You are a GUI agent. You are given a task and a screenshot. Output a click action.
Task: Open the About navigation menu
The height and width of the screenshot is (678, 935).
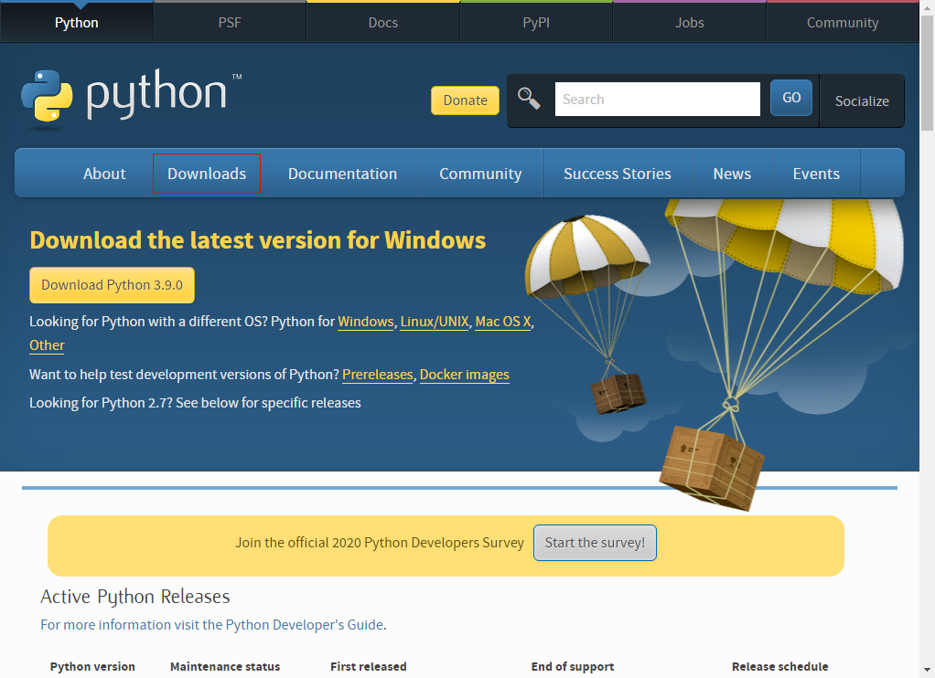click(104, 174)
